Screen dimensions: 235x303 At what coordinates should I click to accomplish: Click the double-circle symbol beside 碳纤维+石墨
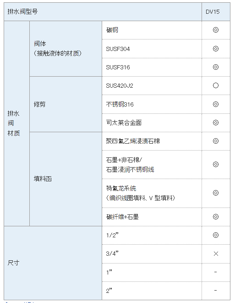[x=216, y=217]
